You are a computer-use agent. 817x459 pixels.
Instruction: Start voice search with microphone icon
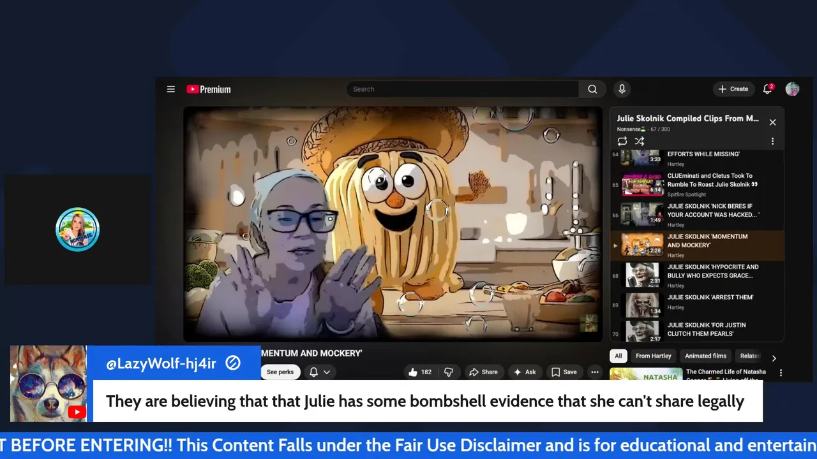(x=622, y=89)
